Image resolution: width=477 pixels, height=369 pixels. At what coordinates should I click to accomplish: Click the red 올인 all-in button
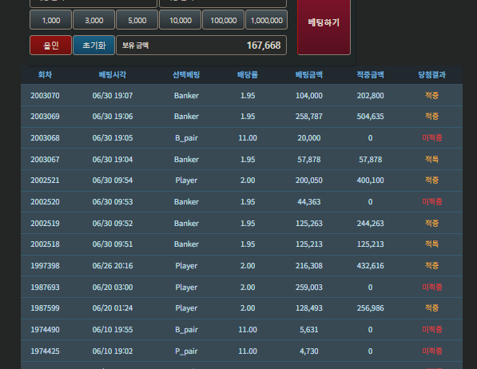click(51, 46)
